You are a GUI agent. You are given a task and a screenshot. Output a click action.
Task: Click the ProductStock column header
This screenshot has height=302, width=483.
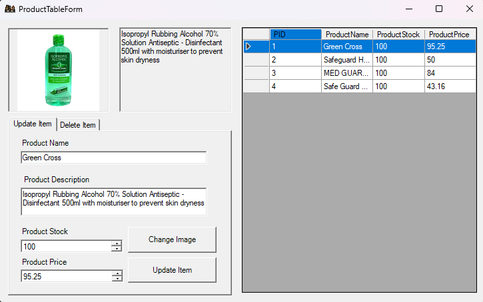[x=398, y=35]
